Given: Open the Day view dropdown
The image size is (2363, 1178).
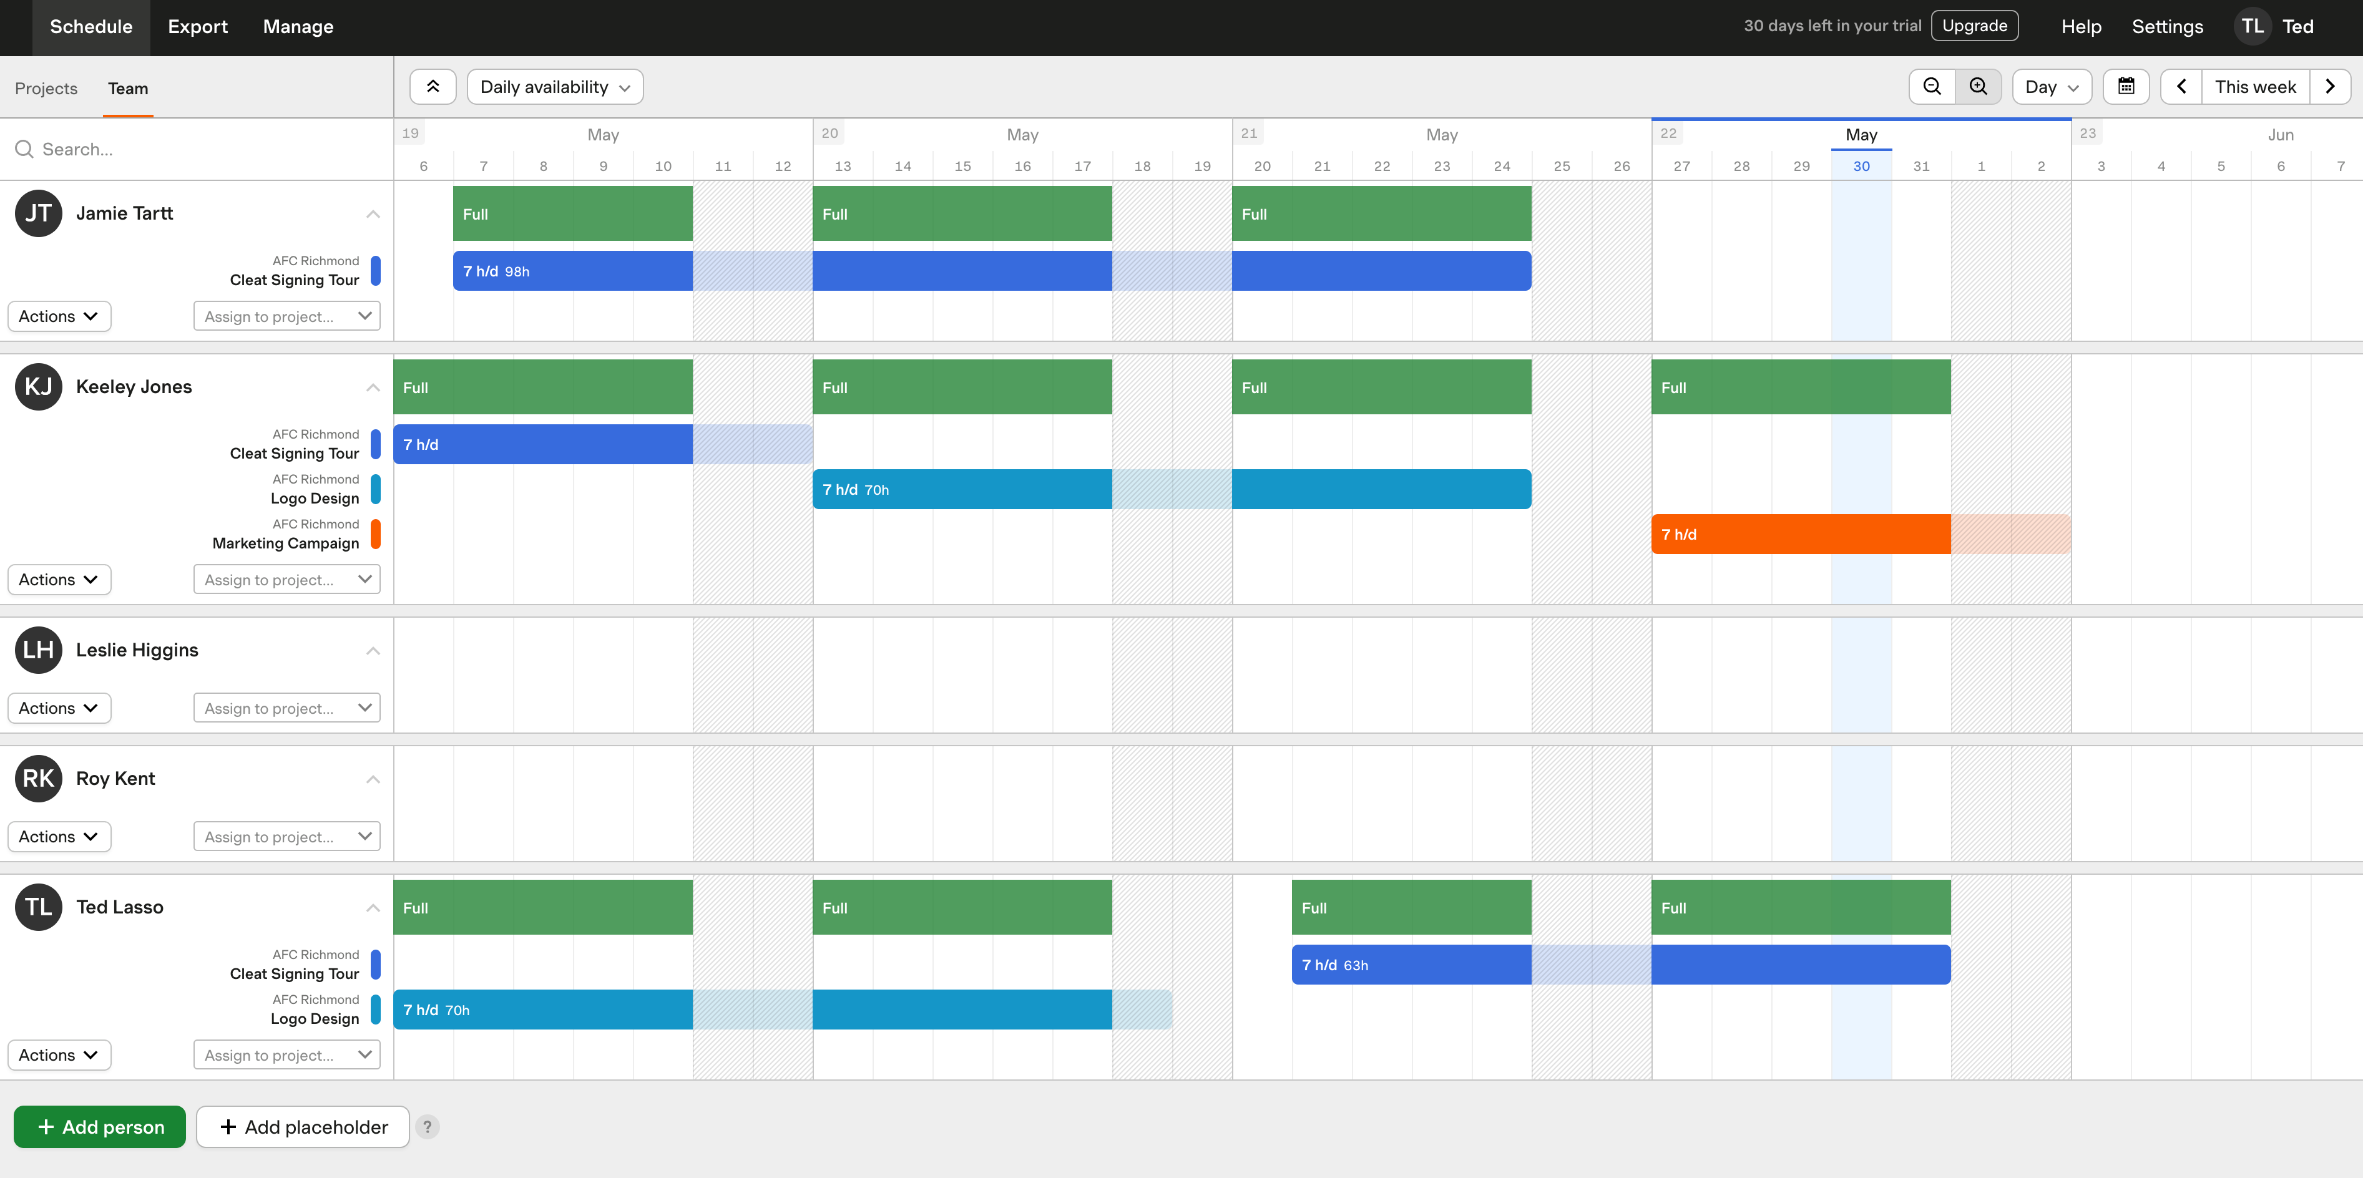Looking at the screenshot, I should (2052, 87).
